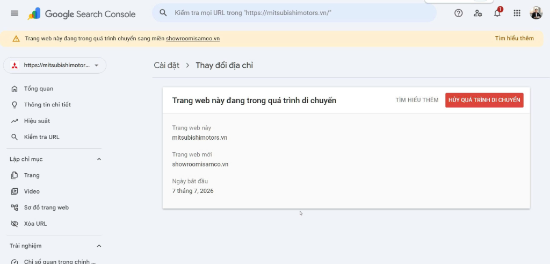550x264 pixels.
Task: Click the Thông tin chi tiết lightbulb icon
Action: pyautogui.click(x=15, y=105)
